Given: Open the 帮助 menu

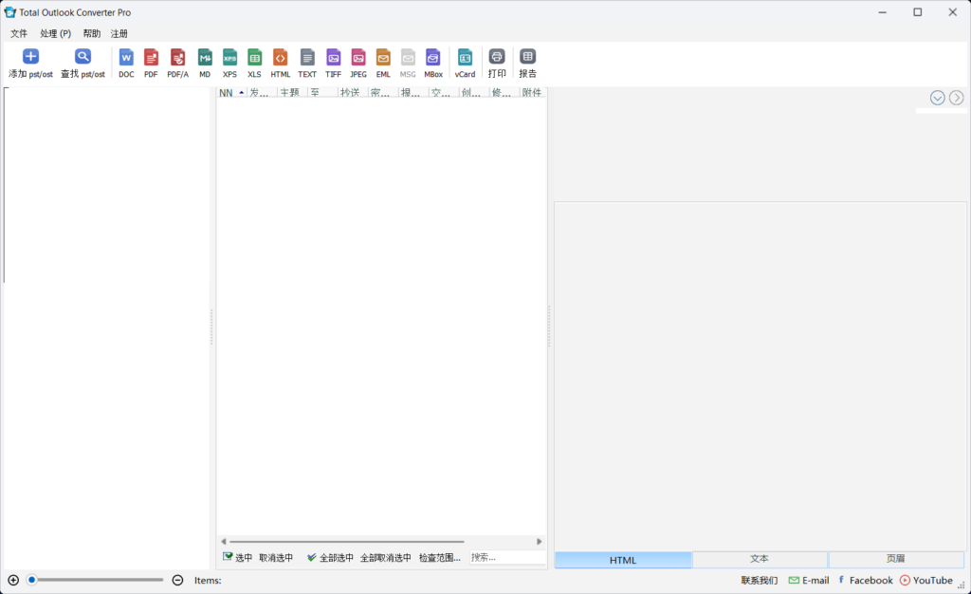Looking at the screenshot, I should click(92, 33).
